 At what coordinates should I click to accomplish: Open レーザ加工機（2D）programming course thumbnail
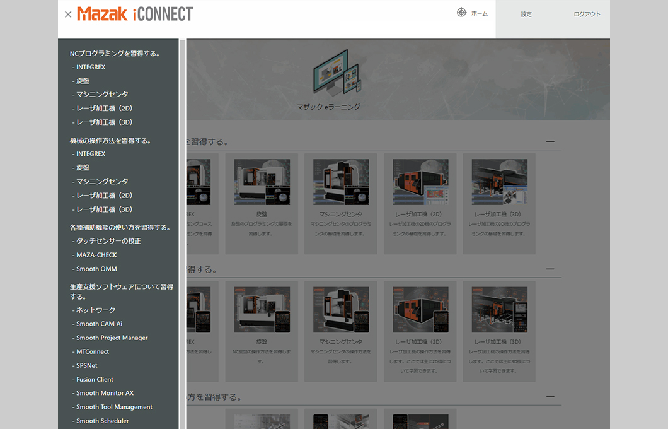click(420, 182)
